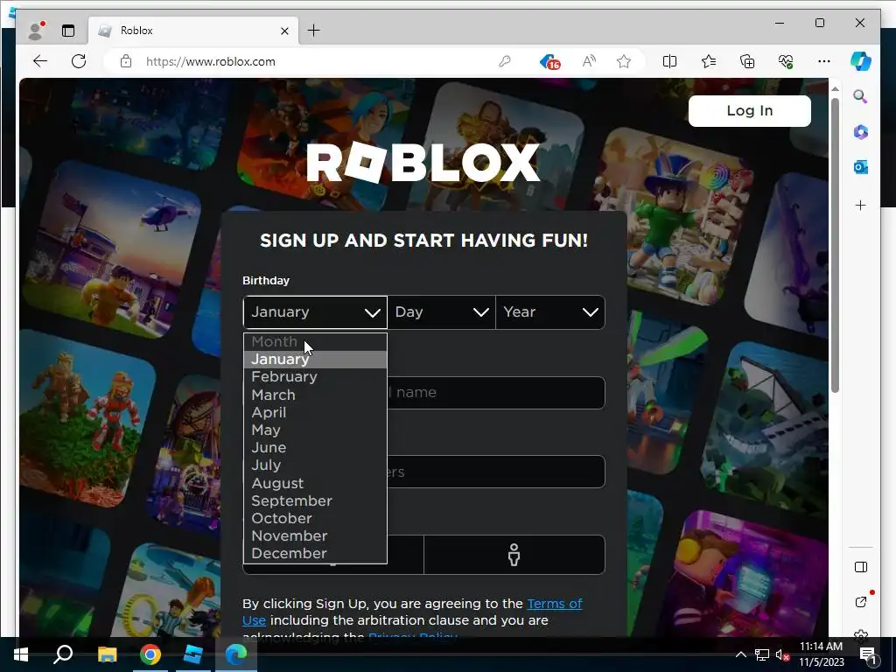This screenshot has height=672, width=896.
Task: Open sidebar search icon
Action: click(861, 96)
